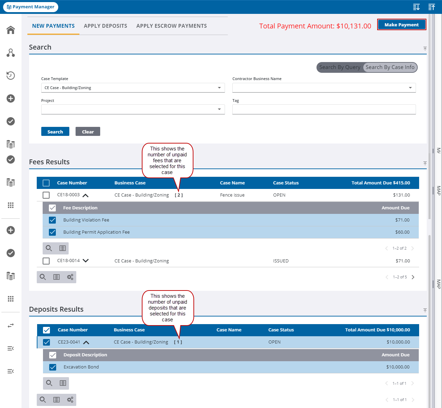442x408 pixels.
Task: Switch to Search By Query mode
Action: click(x=340, y=67)
